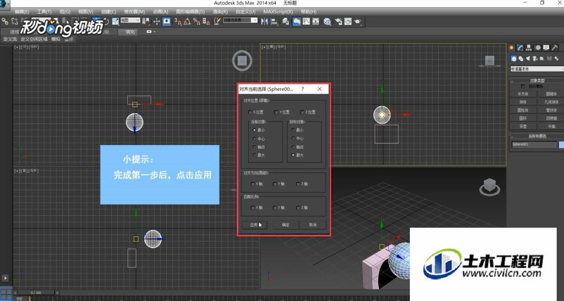Open the Modify command panel tab
Screen dimensions: 564x301
tap(520, 48)
